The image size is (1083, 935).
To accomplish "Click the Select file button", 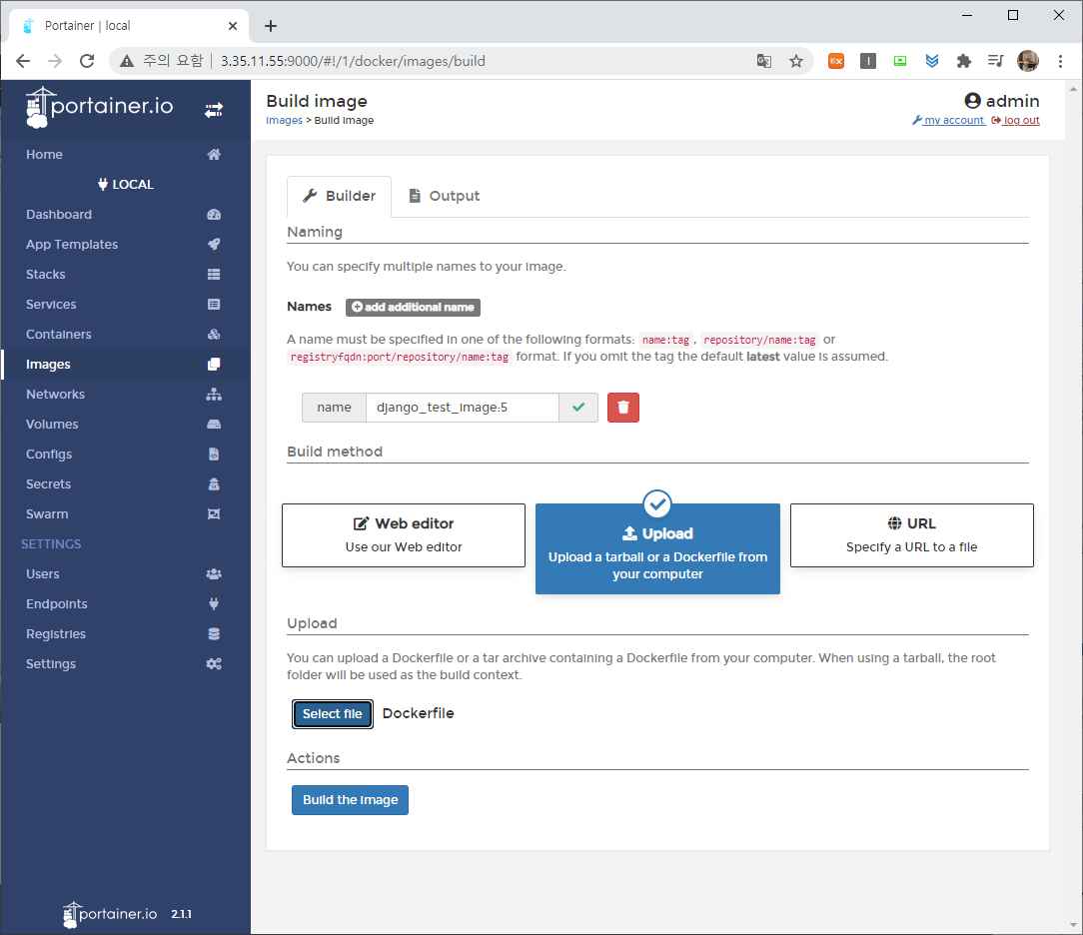I will [x=333, y=714].
